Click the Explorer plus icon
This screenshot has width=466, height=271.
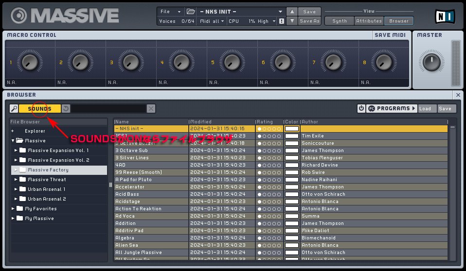(13, 131)
